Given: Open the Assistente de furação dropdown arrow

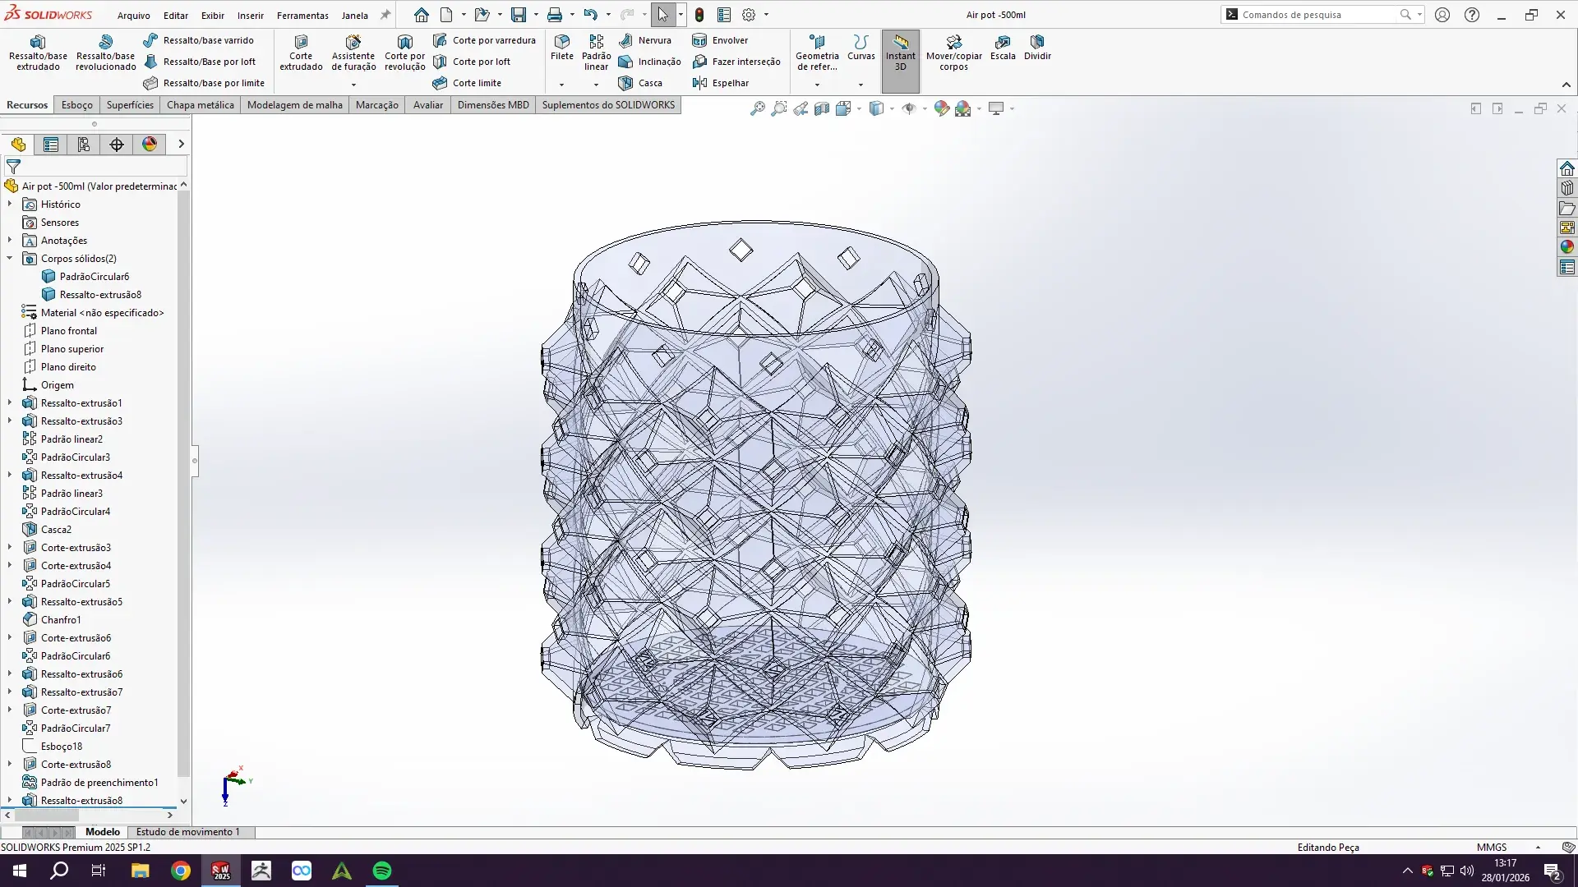Looking at the screenshot, I should coord(353,85).
